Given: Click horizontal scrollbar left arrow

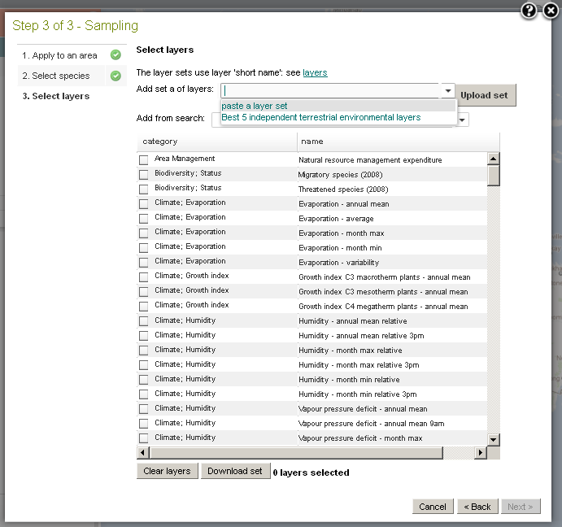Looking at the screenshot, I should point(142,452).
